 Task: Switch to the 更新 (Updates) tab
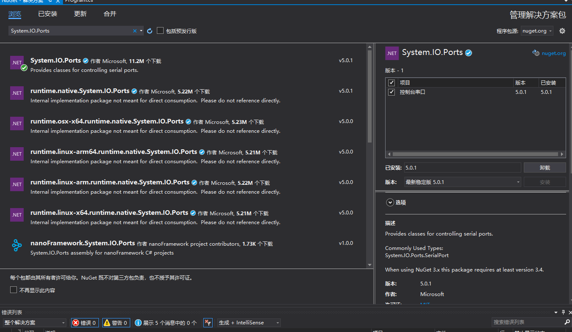pyautogui.click(x=80, y=14)
